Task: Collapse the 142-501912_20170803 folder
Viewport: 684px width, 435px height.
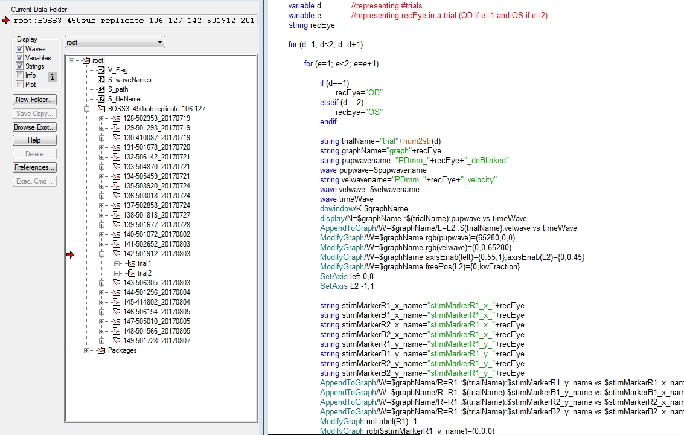Action: [x=101, y=254]
